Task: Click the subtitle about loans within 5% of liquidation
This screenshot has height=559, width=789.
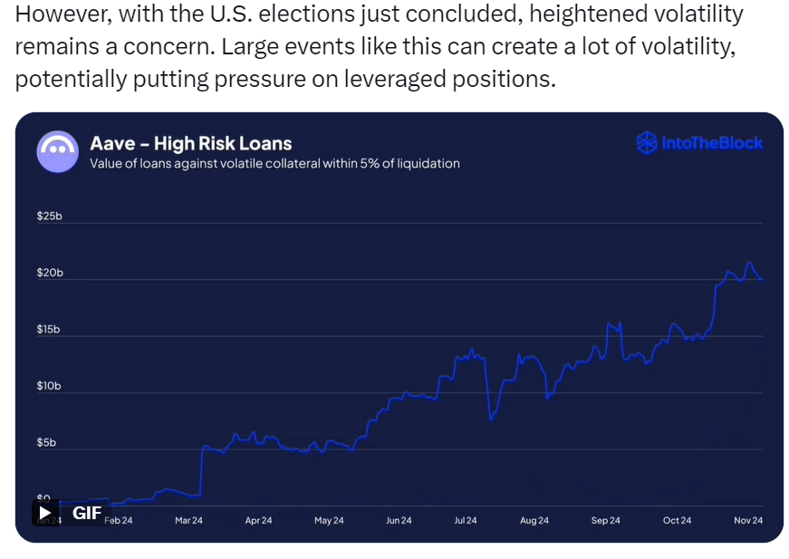Action: pyautogui.click(x=276, y=164)
